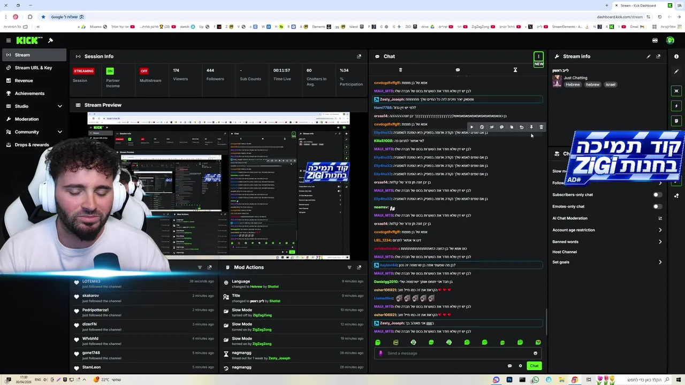685x385 pixels.
Task: Click the israel tag chip
Action: click(x=611, y=84)
